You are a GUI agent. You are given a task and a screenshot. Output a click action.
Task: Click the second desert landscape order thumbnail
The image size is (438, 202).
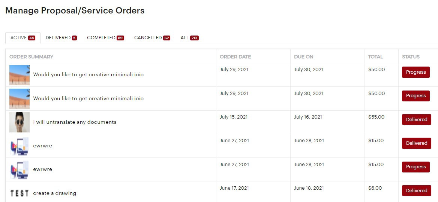[x=19, y=99]
